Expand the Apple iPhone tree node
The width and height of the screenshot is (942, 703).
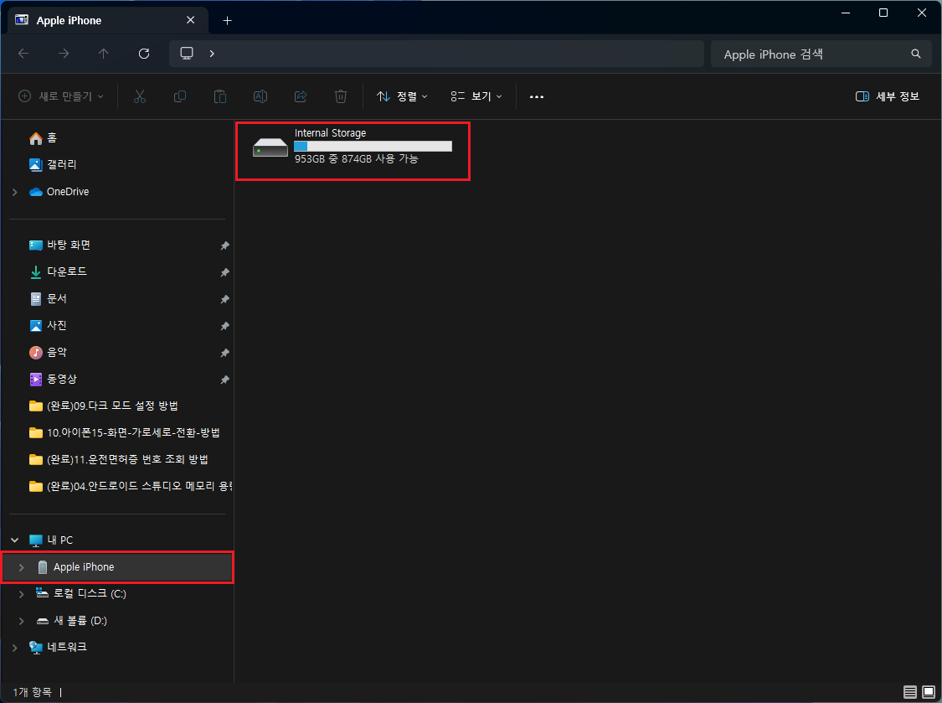coord(22,567)
